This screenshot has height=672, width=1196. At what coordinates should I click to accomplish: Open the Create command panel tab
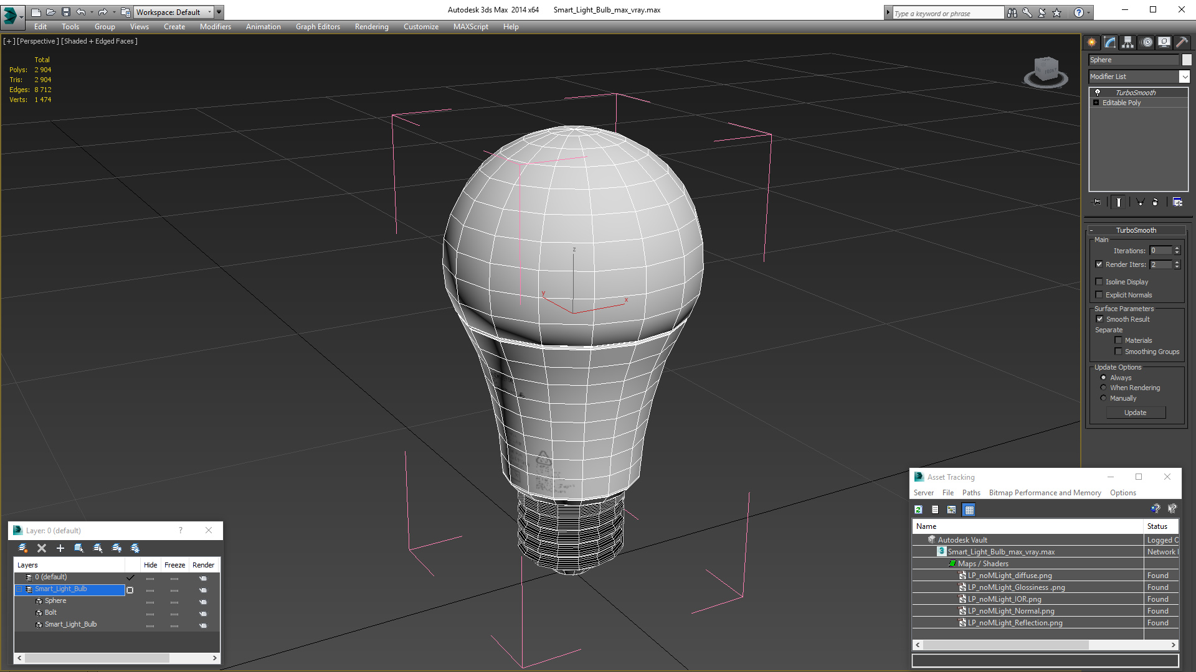point(1091,42)
